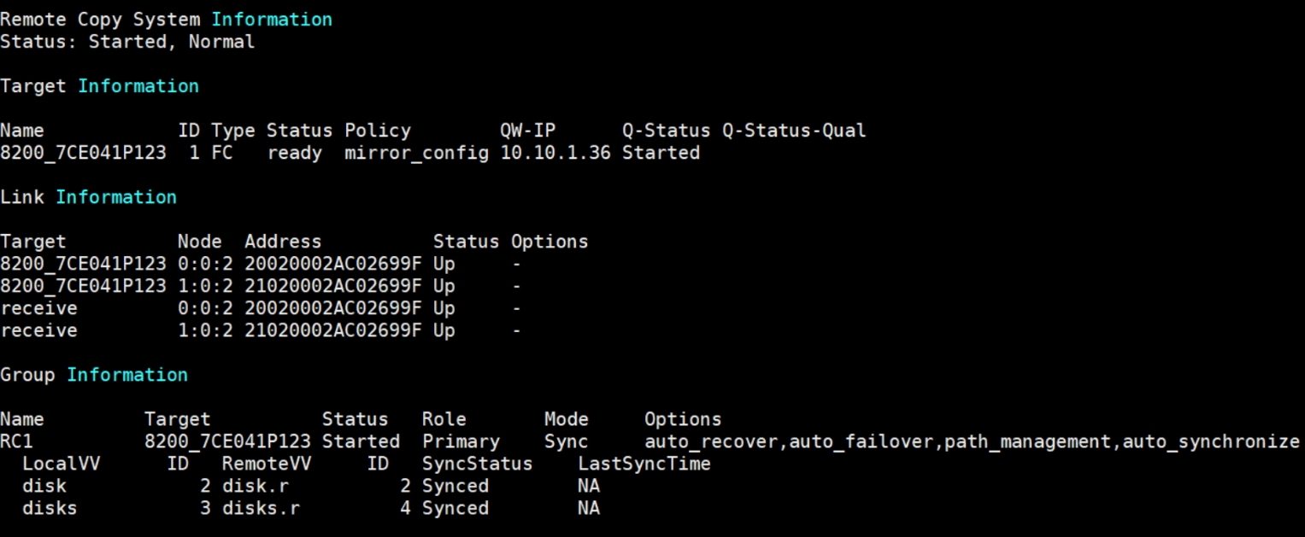The height and width of the screenshot is (537, 1305).
Task: Click the Q-Status-Qual column header
Action: [x=793, y=131]
